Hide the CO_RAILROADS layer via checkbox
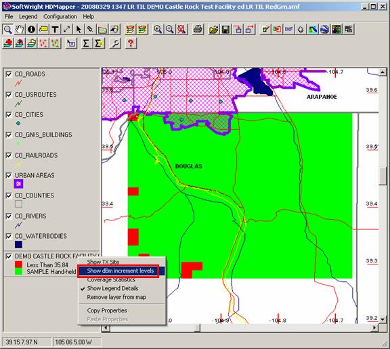The height and width of the screenshot is (349, 390). click(x=9, y=156)
